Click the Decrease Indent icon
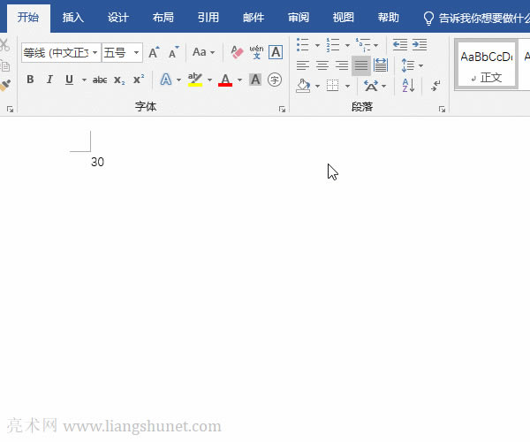The image size is (530, 442). pos(399,44)
